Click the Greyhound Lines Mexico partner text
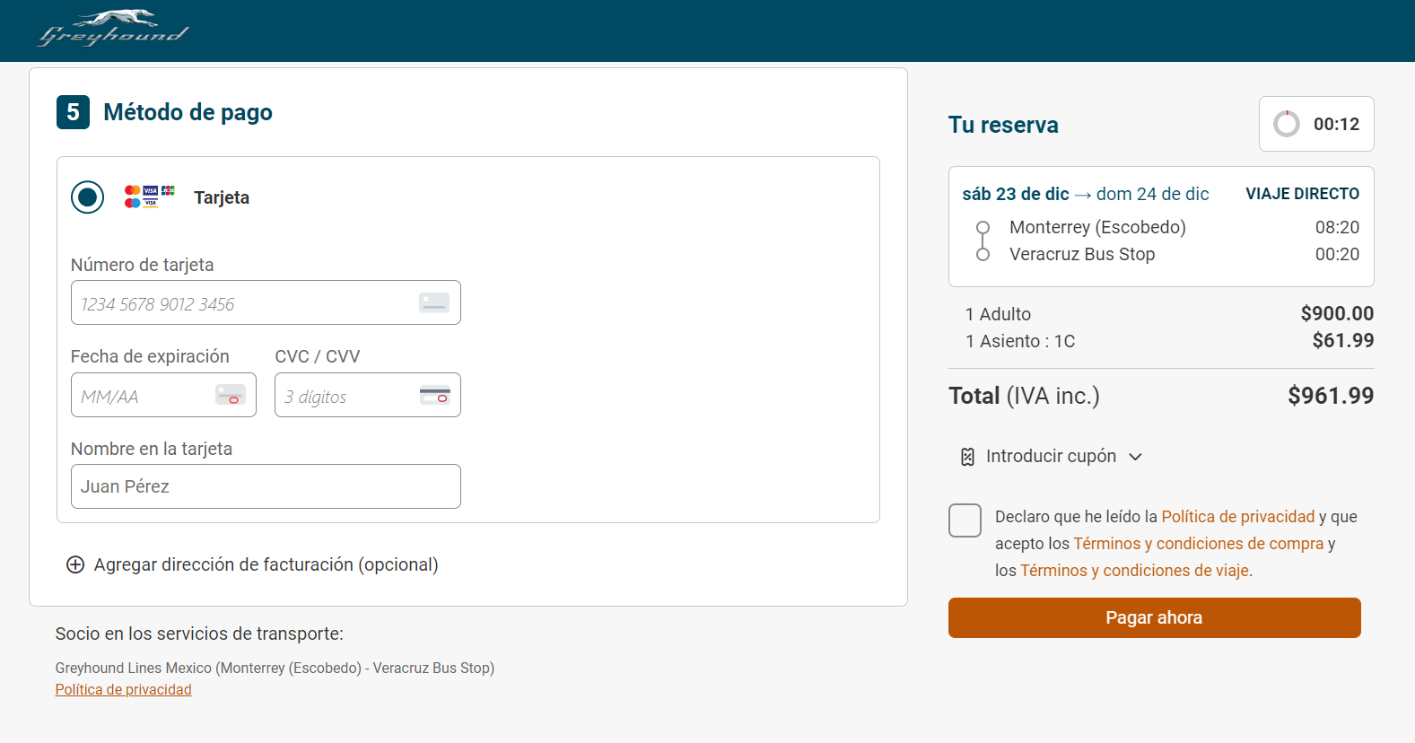The width and height of the screenshot is (1415, 743). [x=275, y=668]
